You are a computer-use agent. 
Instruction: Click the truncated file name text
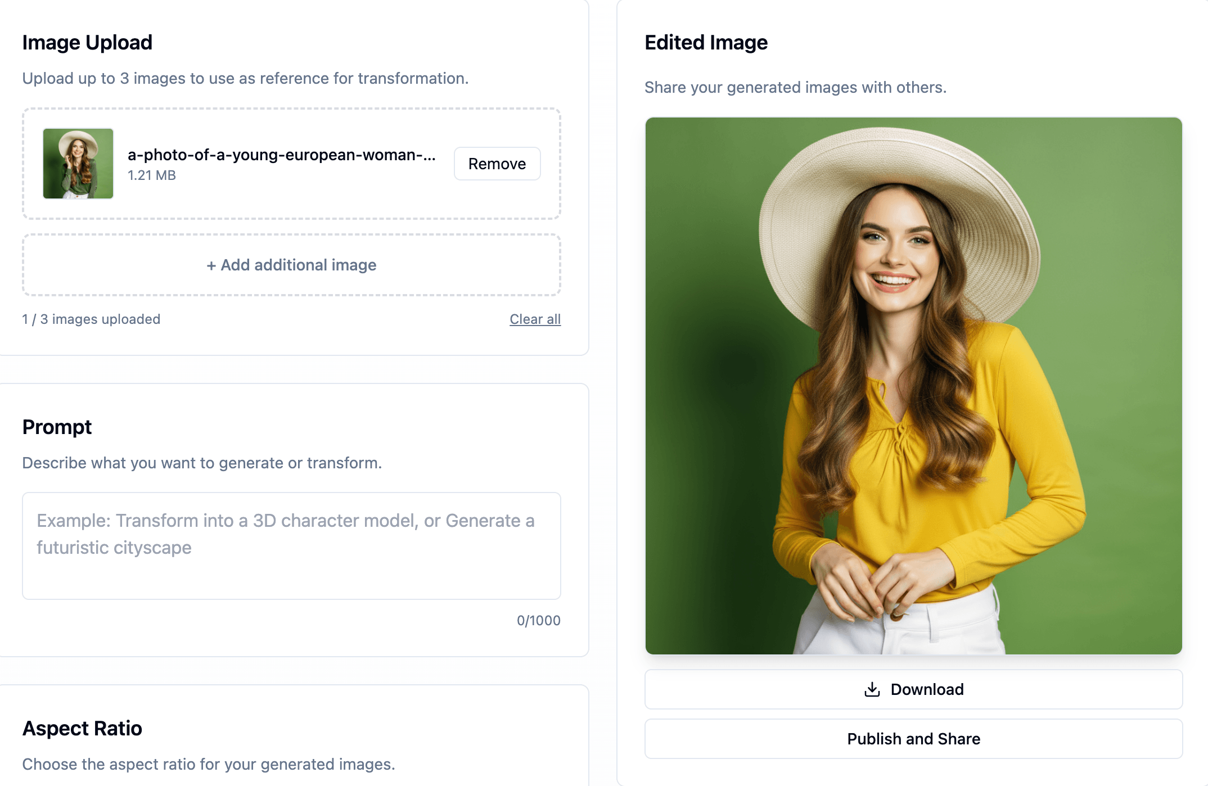(x=281, y=157)
